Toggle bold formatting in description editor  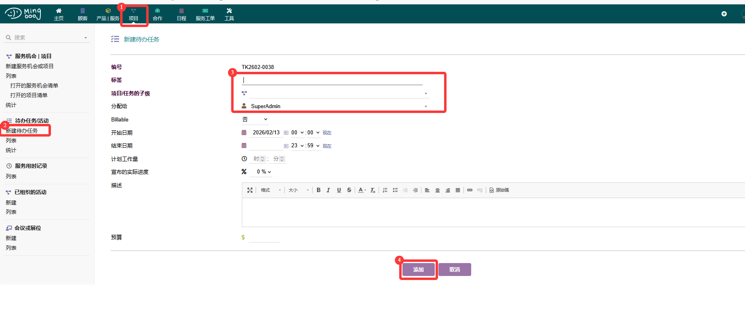[319, 190]
